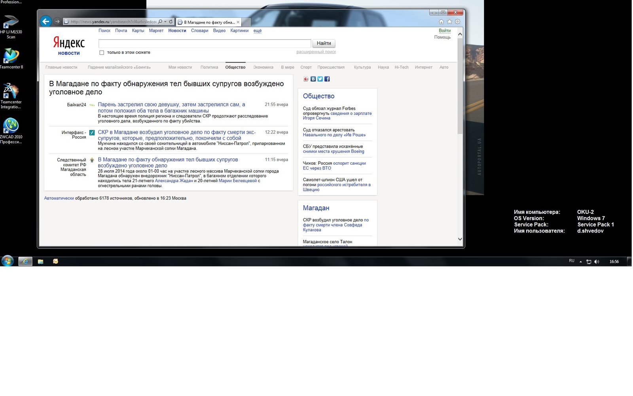Share via the red icon beside VKontakte
633x396 pixels.
306,79
